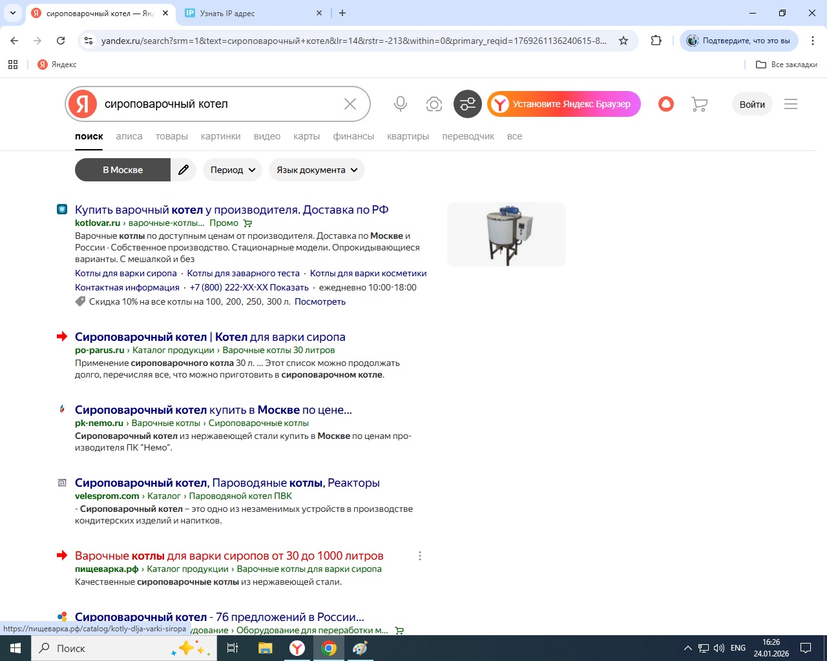This screenshot has height=661, width=827.
Task: Click the Chrome address bar URL
Action: [354, 41]
